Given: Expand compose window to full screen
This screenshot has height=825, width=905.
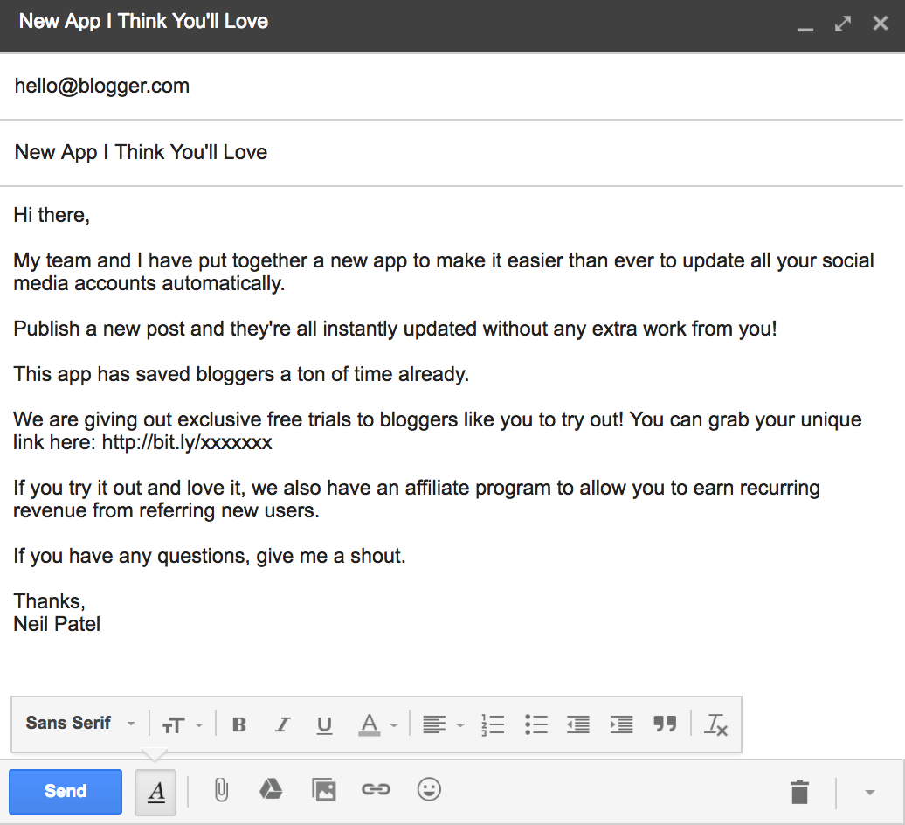Looking at the screenshot, I should point(843,24).
